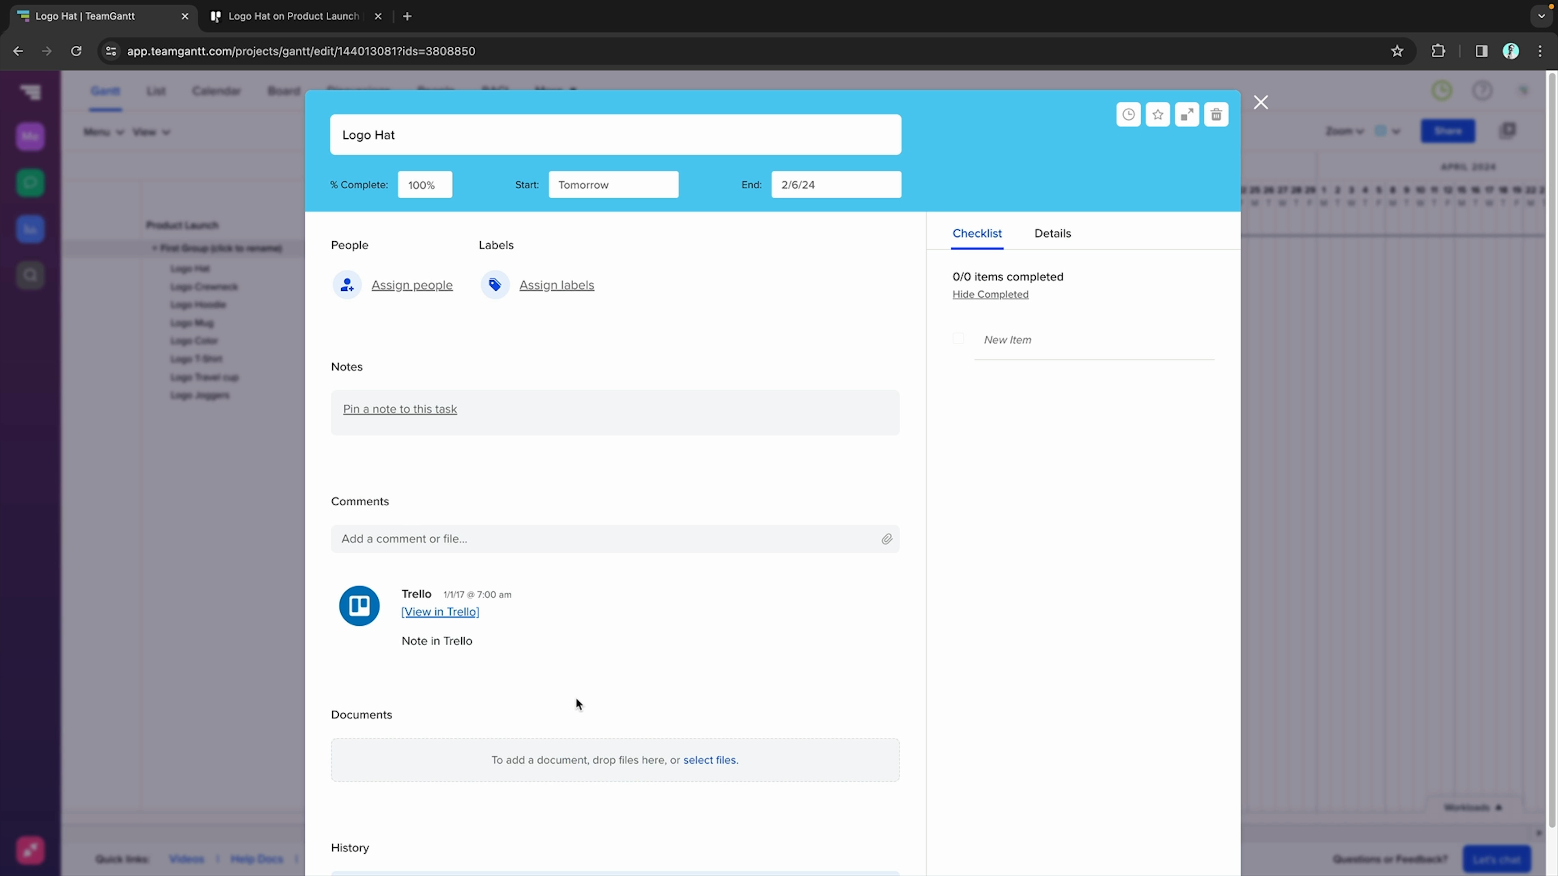1558x876 pixels.
Task: Click the Trello logo avatar
Action: coord(359,605)
